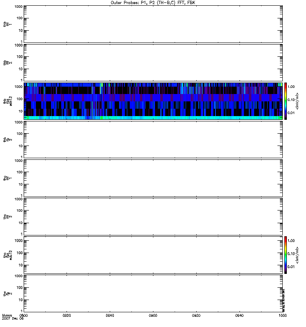Click the '10' y-axis tick of the thc fff 1 panel
306x327 pixels.
(x=21, y=184)
